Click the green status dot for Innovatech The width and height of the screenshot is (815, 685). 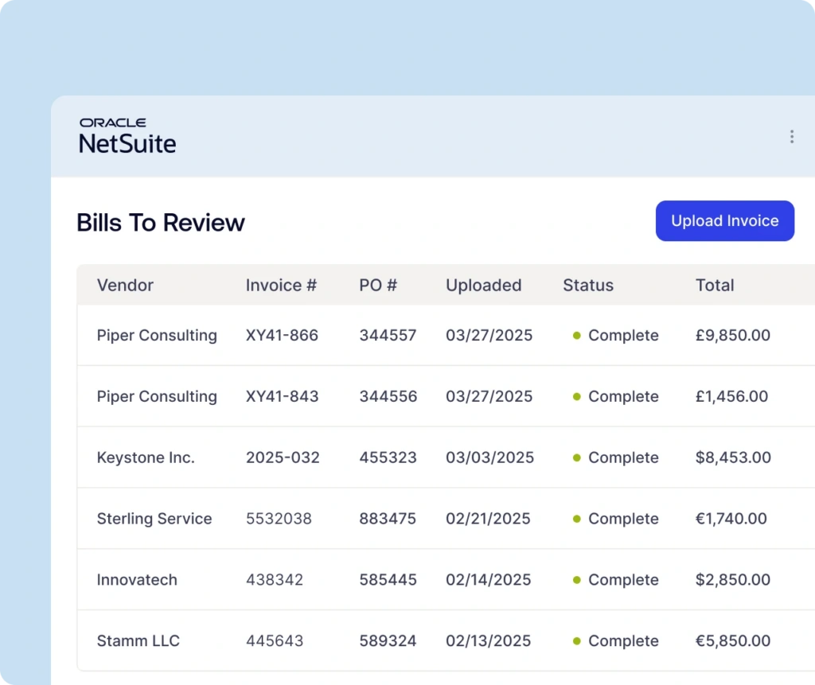tap(577, 581)
